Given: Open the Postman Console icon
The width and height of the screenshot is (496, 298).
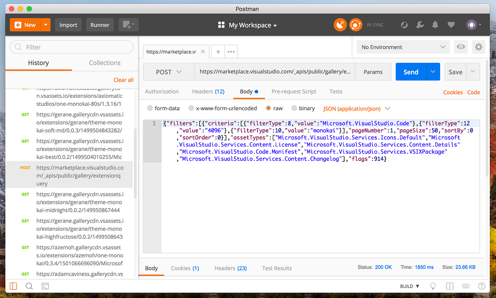Looking at the screenshot, I should (x=45, y=286).
